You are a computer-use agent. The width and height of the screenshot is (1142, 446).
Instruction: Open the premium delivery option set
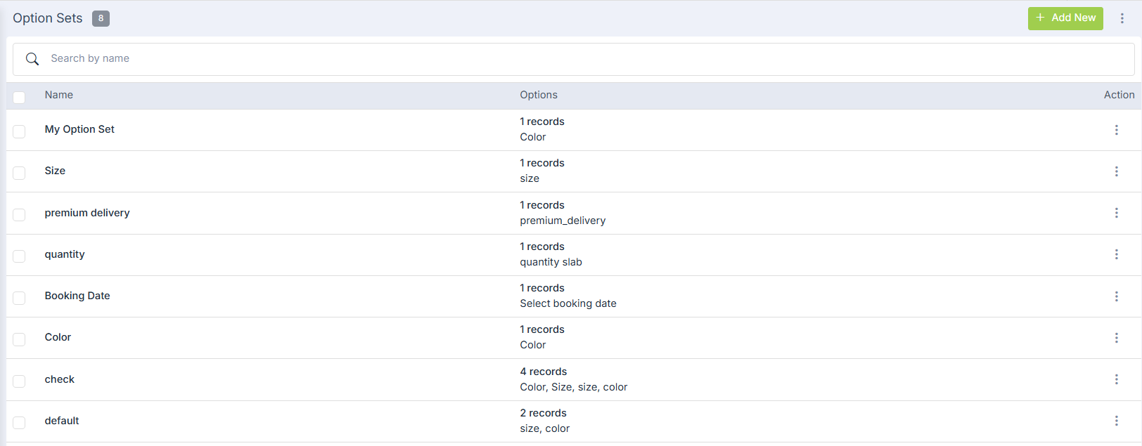point(87,213)
